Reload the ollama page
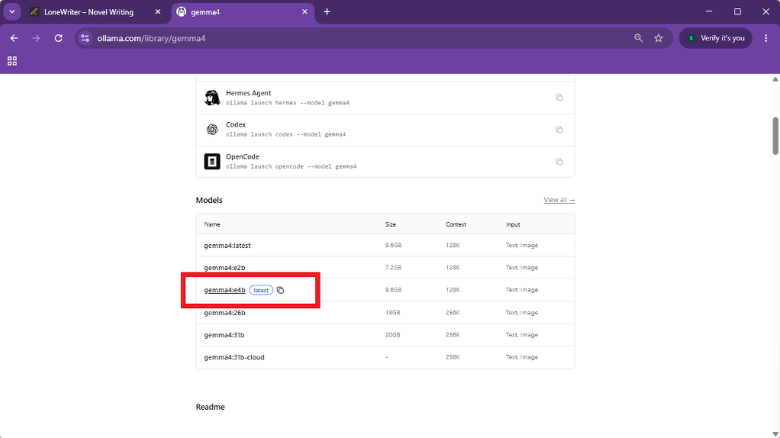Image resolution: width=780 pixels, height=438 pixels. [59, 38]
